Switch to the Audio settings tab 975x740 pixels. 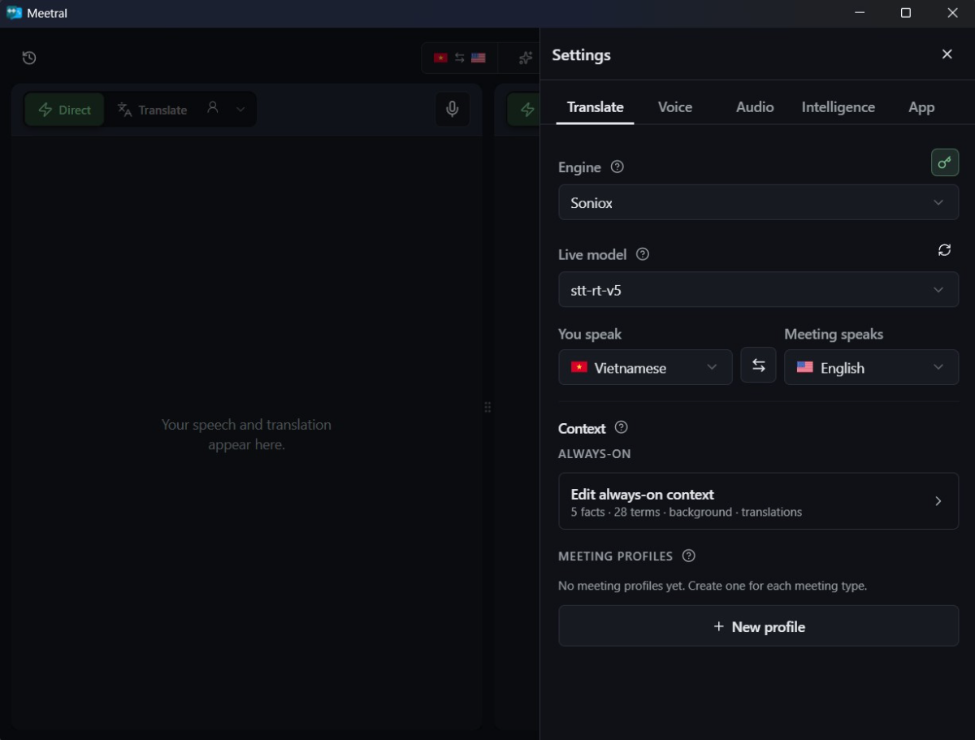coord(754,107)
